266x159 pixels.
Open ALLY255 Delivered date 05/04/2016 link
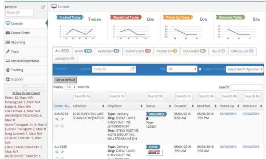click(251, 146)
